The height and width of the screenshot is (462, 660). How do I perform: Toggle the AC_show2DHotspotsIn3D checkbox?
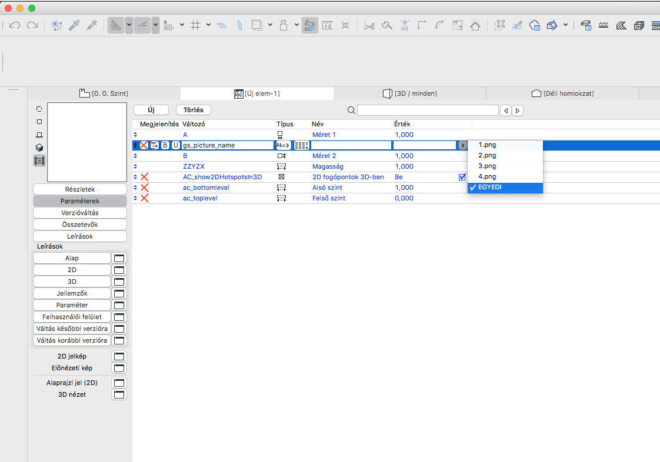coord(462,177)
